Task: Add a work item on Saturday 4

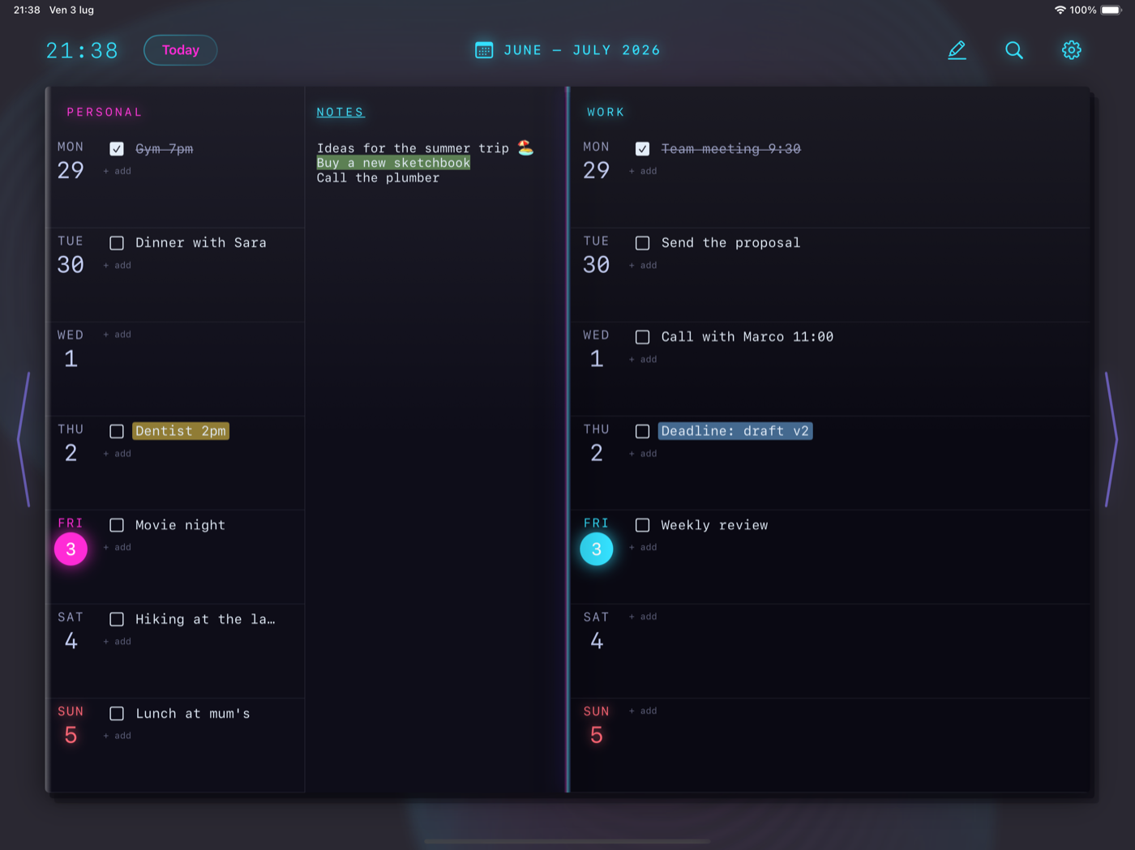Action: click(x=643, y=617)
